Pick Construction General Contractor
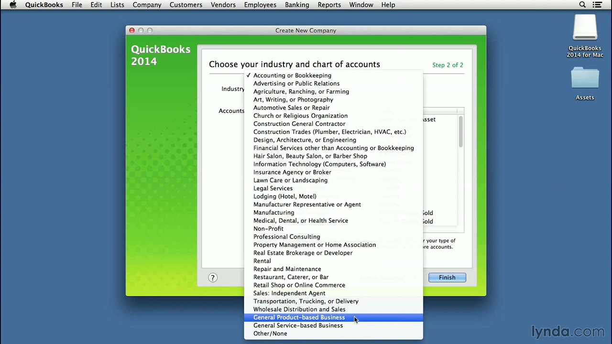Image resolution: width=612 pixels, height=344 pixels. coord(333,124)
